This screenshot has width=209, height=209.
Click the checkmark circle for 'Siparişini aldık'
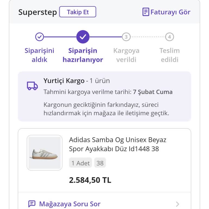39,37
